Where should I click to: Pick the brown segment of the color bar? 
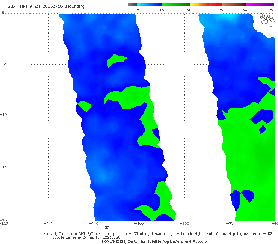click(x=234, y=5)
